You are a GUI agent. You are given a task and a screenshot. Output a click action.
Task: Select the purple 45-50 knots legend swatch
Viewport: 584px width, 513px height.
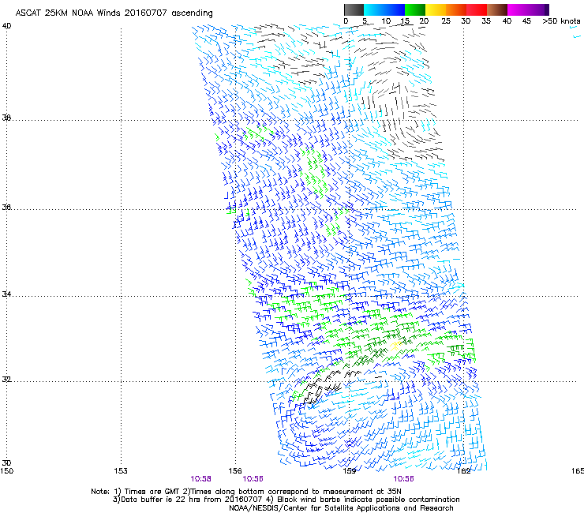coord(538,9)
